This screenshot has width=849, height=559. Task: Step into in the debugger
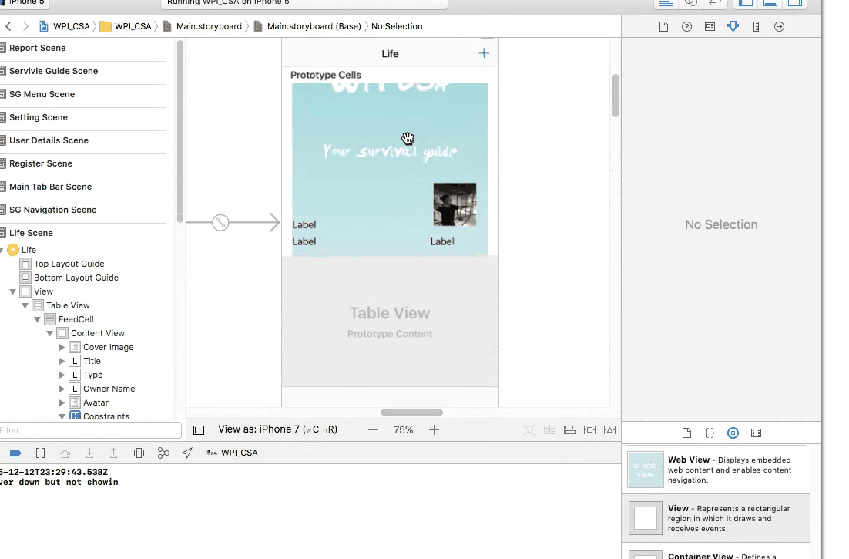(89, 453)
